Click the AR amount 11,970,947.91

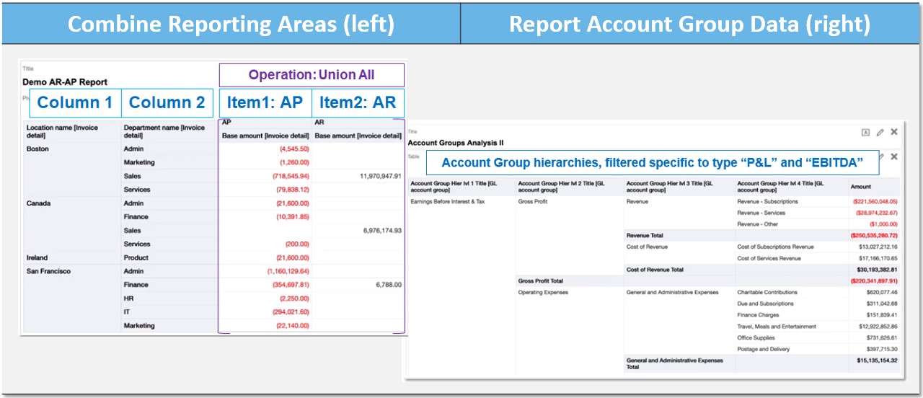click(380, 176)
